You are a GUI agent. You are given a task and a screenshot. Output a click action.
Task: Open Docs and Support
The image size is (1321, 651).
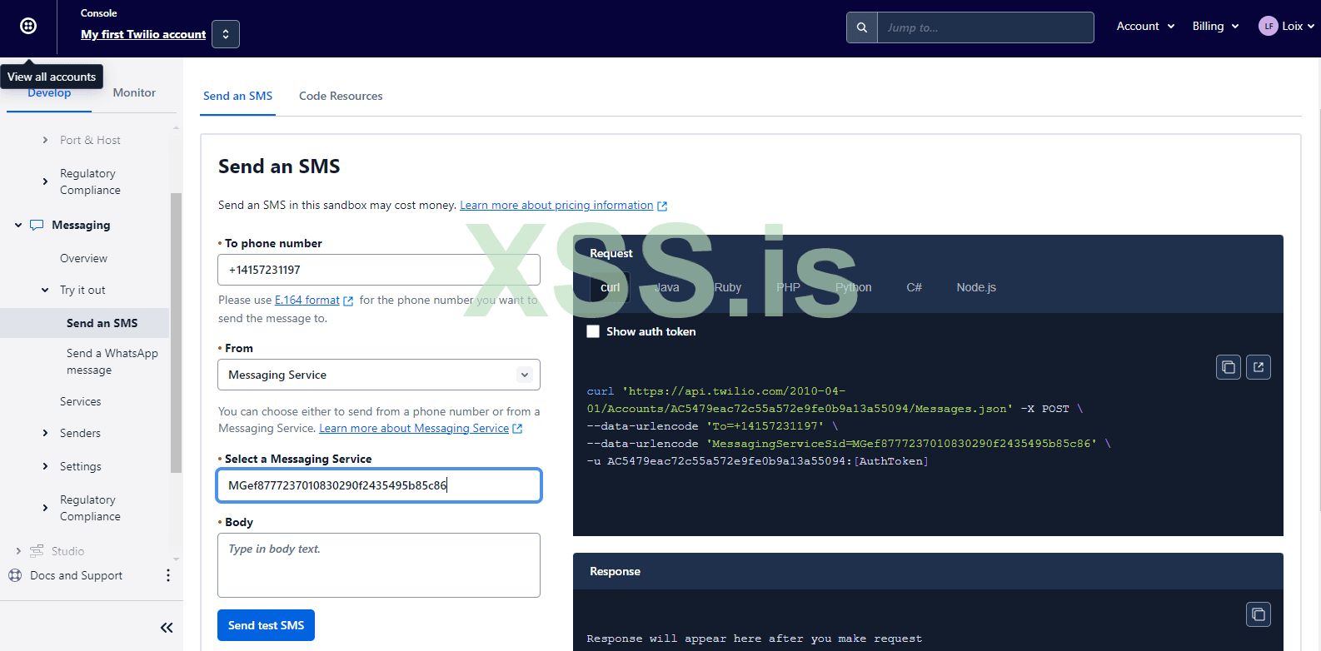76,575
